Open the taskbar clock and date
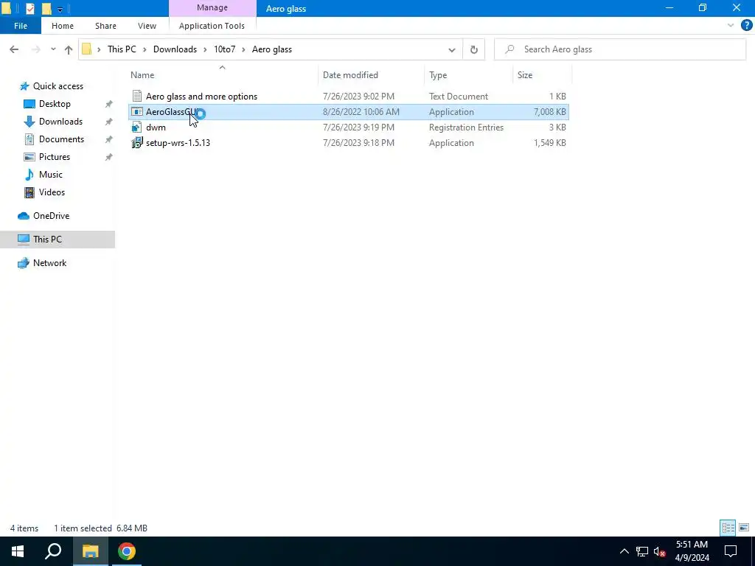The height and width of the screenshot is (566, 755). 692,551
